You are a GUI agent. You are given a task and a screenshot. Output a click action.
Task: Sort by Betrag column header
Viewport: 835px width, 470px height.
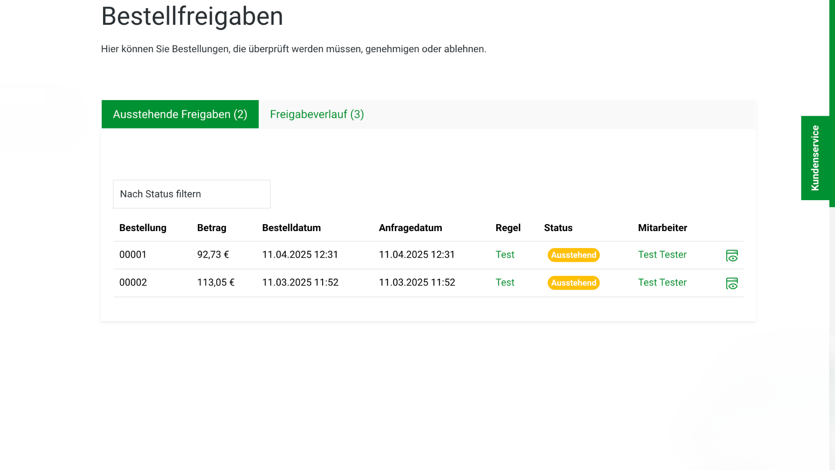click(211, 228)
